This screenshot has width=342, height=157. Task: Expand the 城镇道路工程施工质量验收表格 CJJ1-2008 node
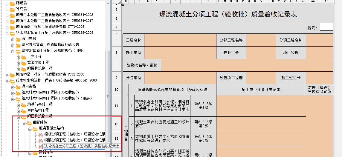[x=7, y=27]
